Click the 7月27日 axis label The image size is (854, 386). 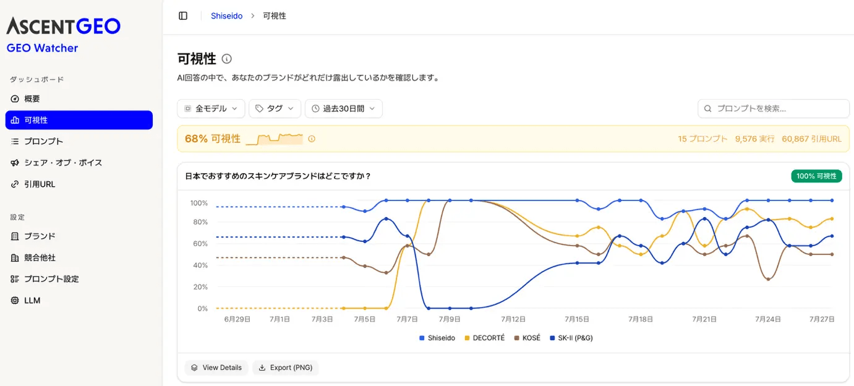click(822, 320)
